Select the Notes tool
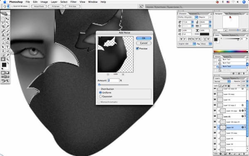This screenshot has width=249, height=156. (x=3, y=55)
